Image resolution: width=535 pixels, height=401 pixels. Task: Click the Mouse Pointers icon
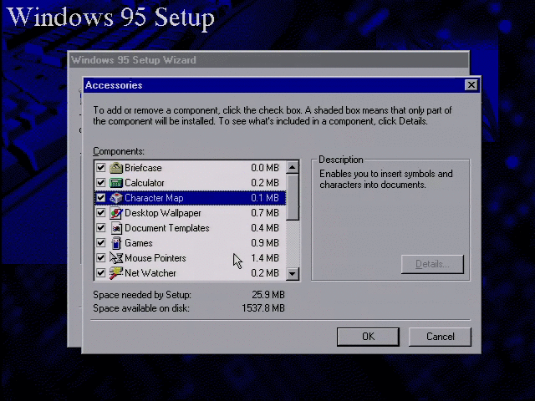click(x=116, y=258)
